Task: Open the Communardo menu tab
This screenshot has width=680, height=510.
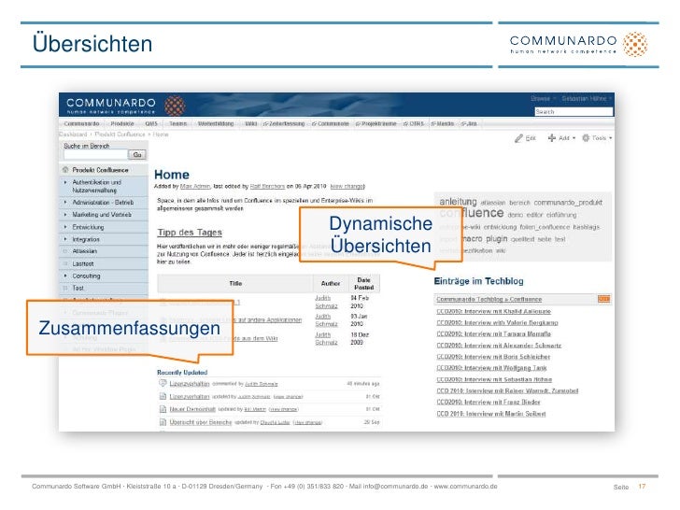Action: coord(81,124)
